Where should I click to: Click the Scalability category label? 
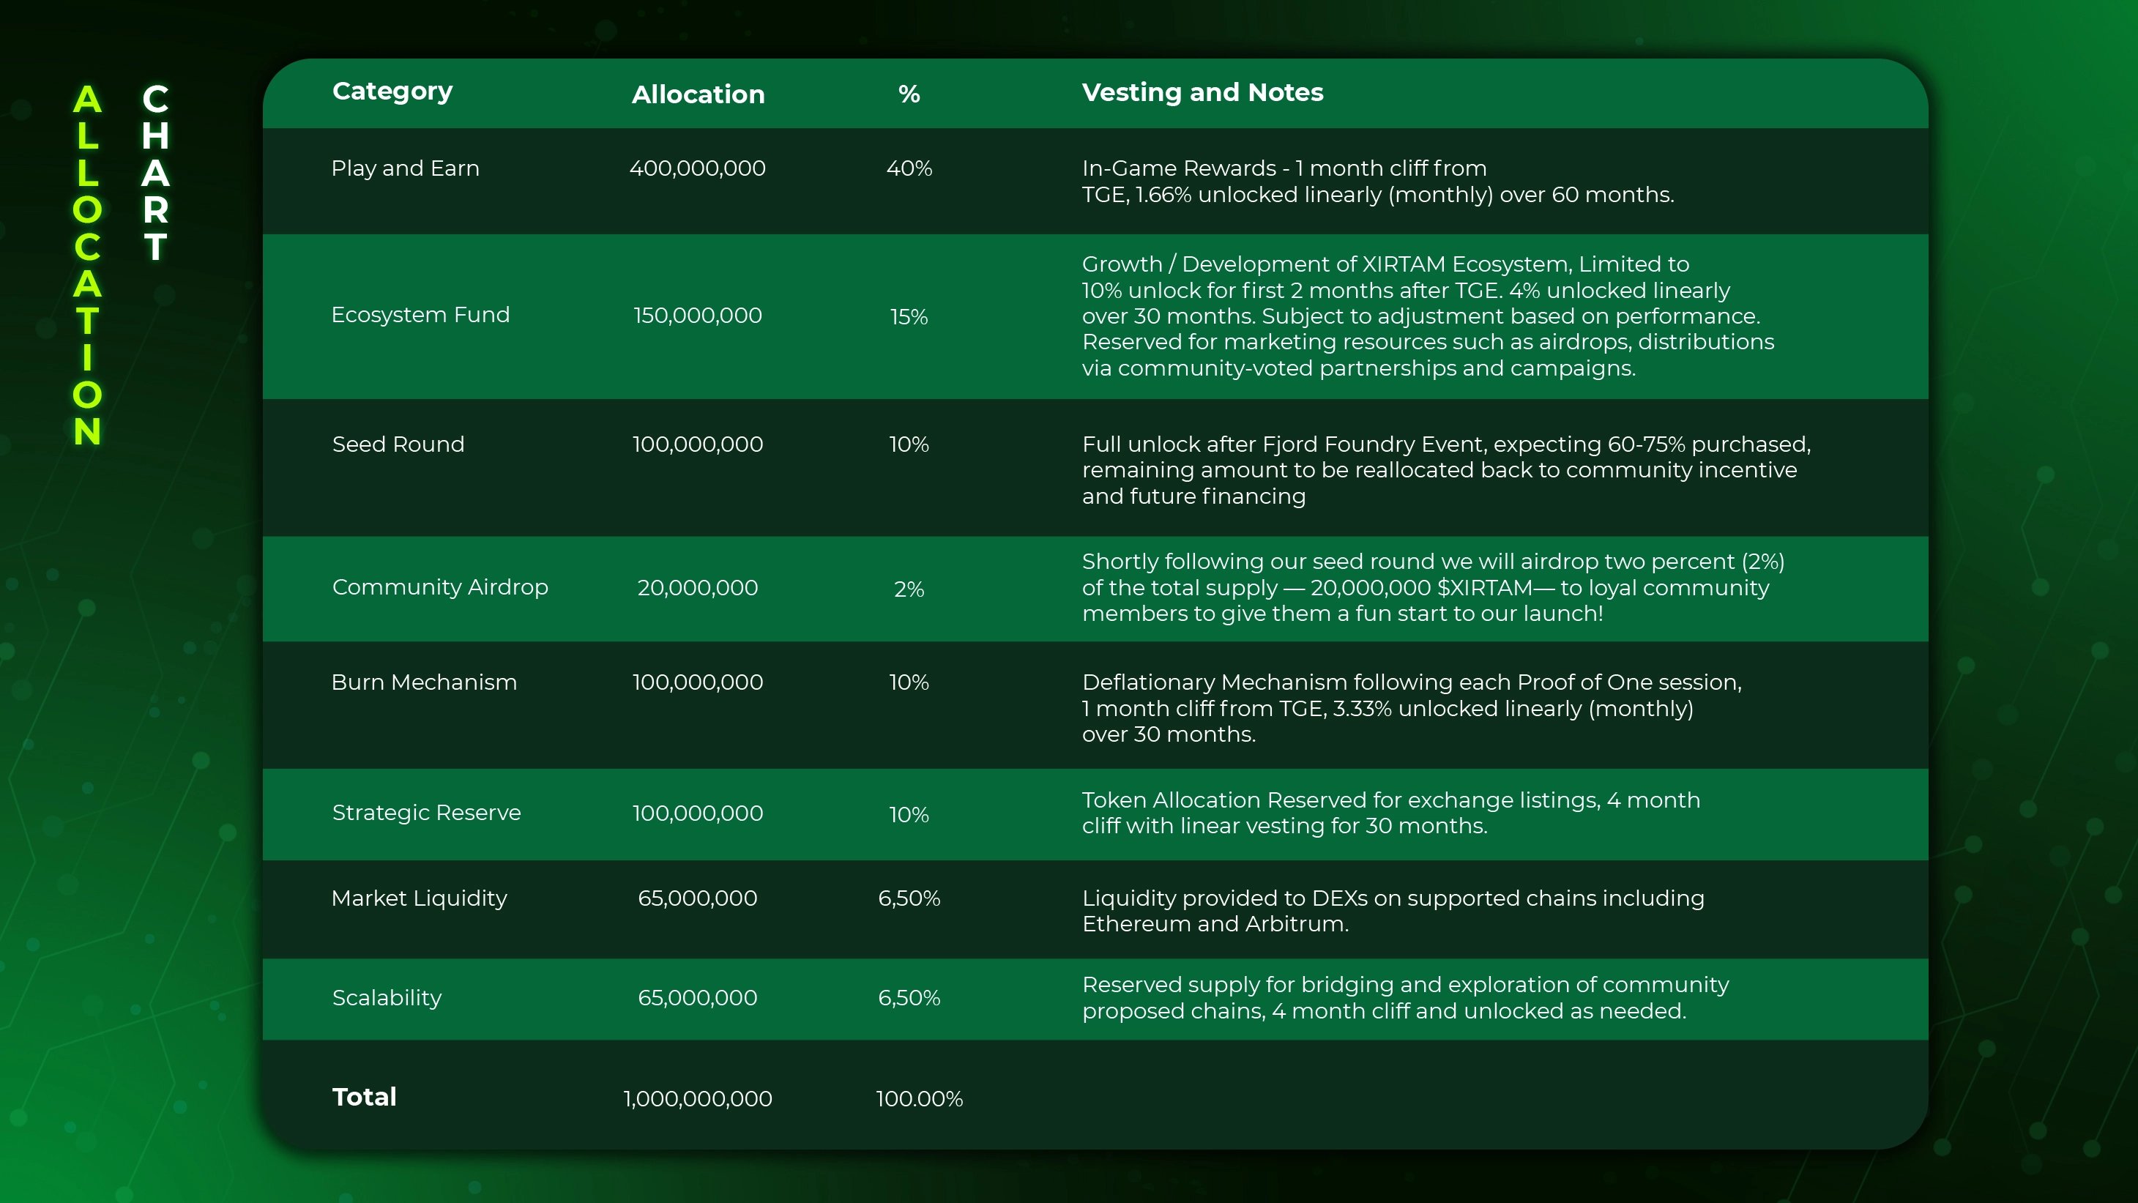(387, 998)
